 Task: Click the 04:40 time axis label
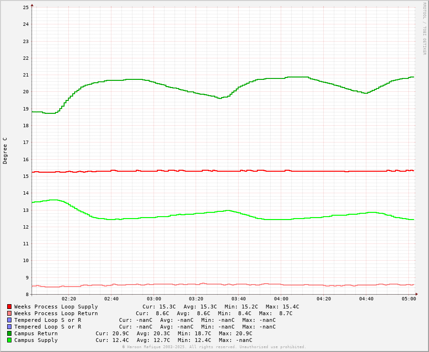click(x=366, y=299)
